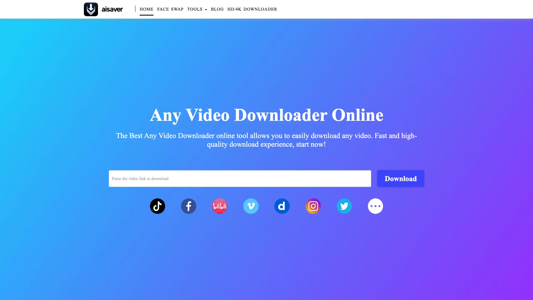The width and height of the screenshot is (533, 300).
Task: Click the FACE SWAP menu item
Action: [x=170, y=9]
